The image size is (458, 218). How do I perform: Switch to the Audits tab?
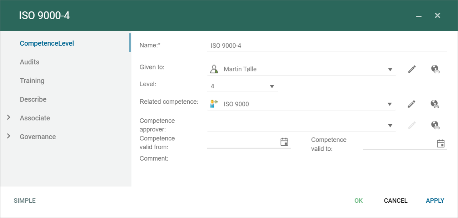(30, 62)
